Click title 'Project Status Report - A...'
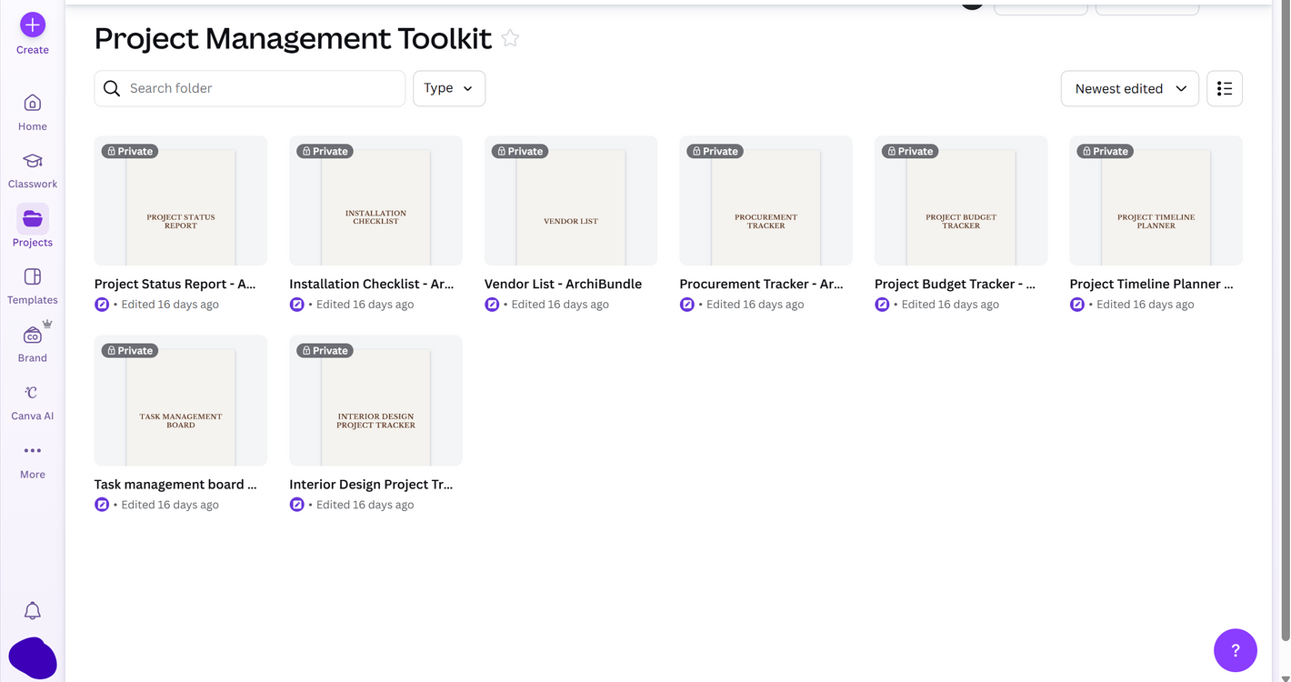 point(175,284)
